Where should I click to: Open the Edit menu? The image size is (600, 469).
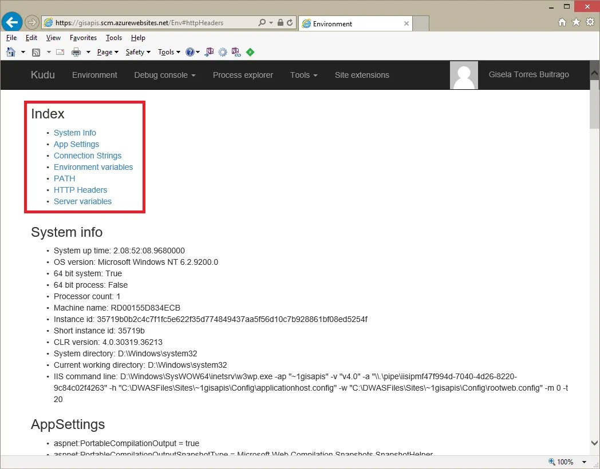coord(31,37)
